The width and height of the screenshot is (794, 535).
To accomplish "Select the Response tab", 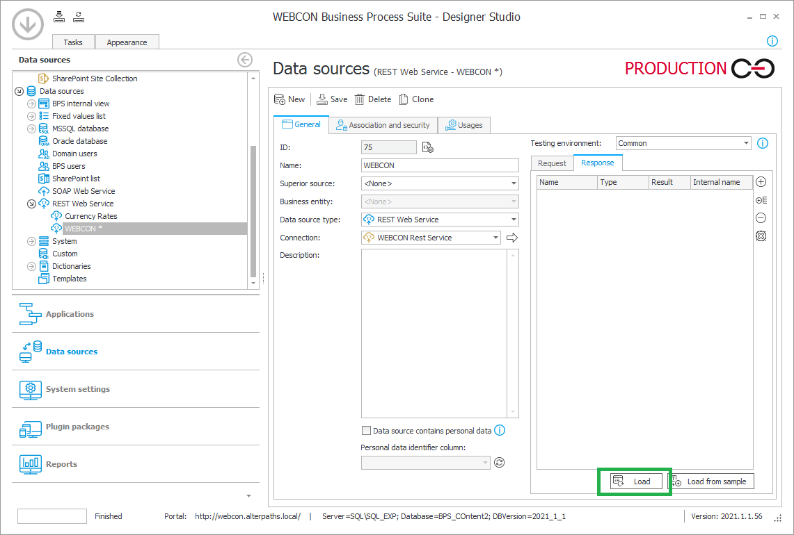I will point(598,163).
